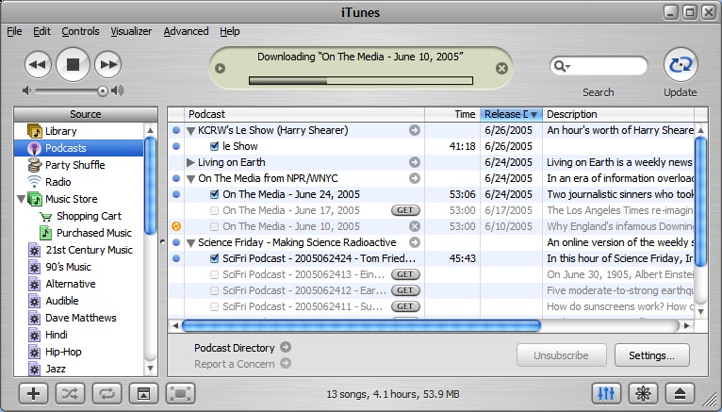
Task: Cancel the download in the status display
Action: (x=501, y=68)
